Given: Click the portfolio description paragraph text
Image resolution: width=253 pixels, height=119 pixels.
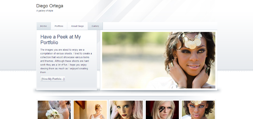Looking at the screenshot, I should tap(66, 61).
